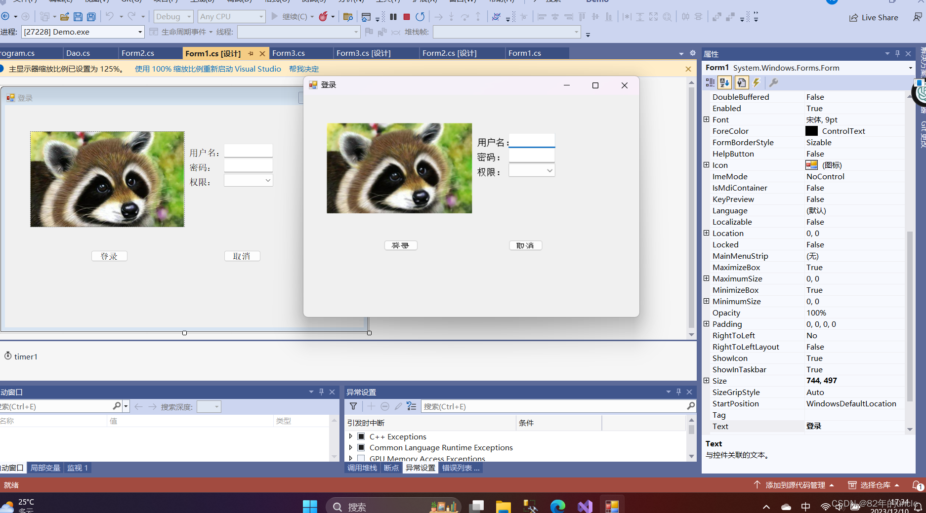Screen dimensions: 926x513
Task: Click the 帮我决定 link
Action: click(x=304, y=69)
